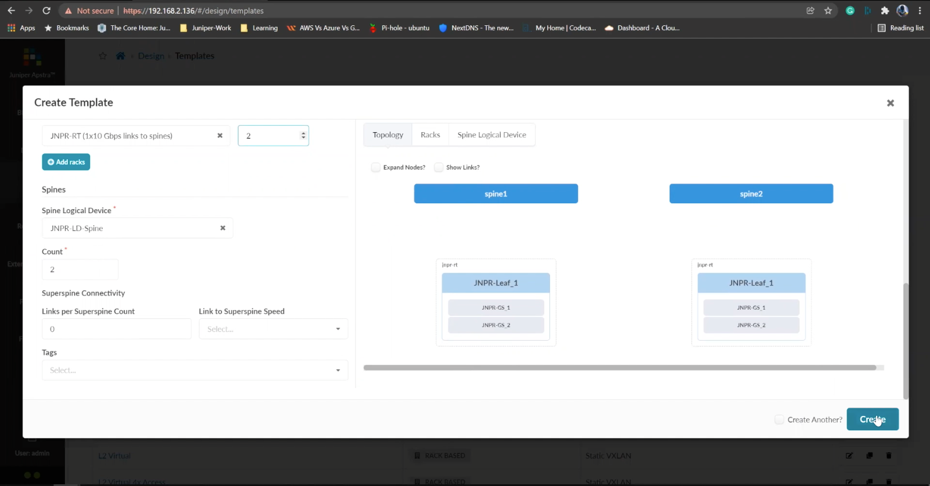This screenshot has width=930, height=486.
Task: Go forward in browser history
Action: click(x=29, y=10)
